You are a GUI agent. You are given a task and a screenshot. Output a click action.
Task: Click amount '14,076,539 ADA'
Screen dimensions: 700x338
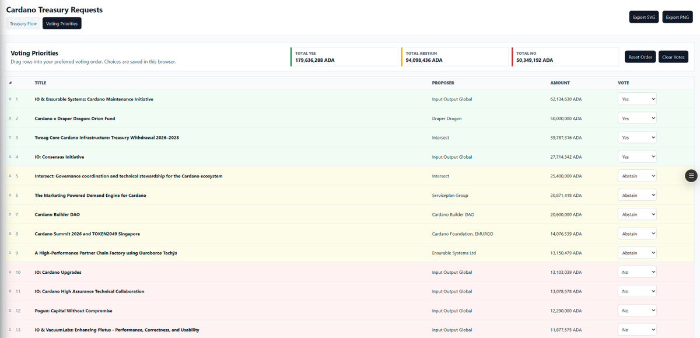click(566, 234)
